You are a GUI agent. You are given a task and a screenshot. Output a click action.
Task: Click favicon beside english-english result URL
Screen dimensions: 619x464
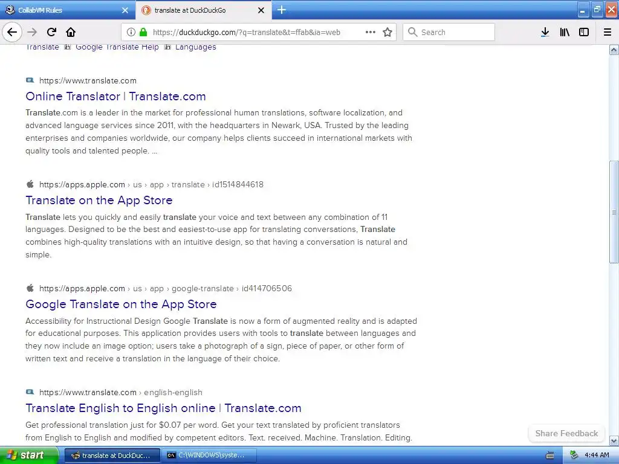(x=30, y=392)
